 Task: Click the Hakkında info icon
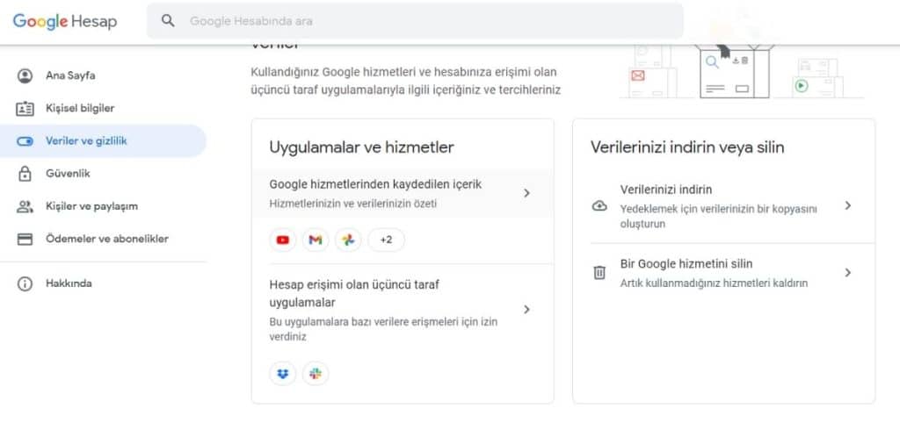tap(25, 283)
